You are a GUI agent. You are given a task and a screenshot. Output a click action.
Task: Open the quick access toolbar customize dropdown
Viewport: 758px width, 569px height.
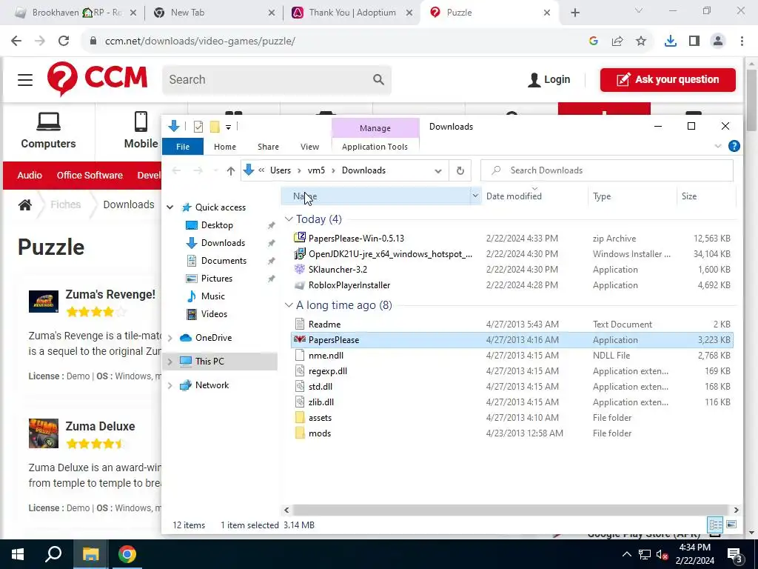tap(228, 127)
